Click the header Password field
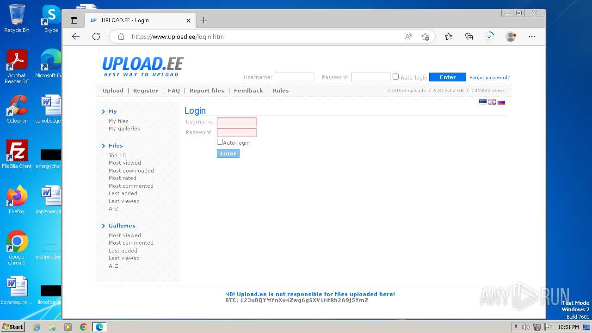 (371, 77)
